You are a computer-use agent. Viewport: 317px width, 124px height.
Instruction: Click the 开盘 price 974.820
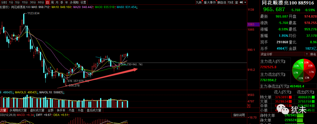click(310, 16)
